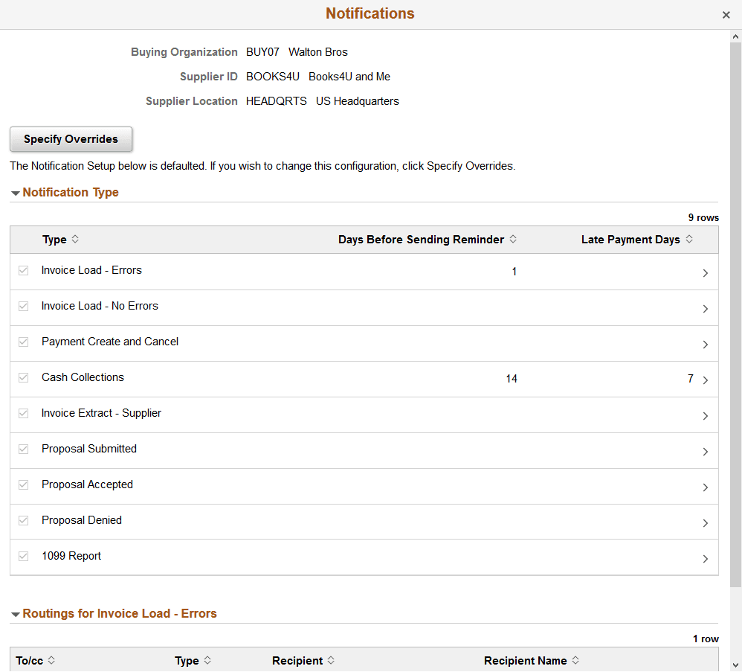
Task: Open details for Proposal Denied row
Action: 706,523
